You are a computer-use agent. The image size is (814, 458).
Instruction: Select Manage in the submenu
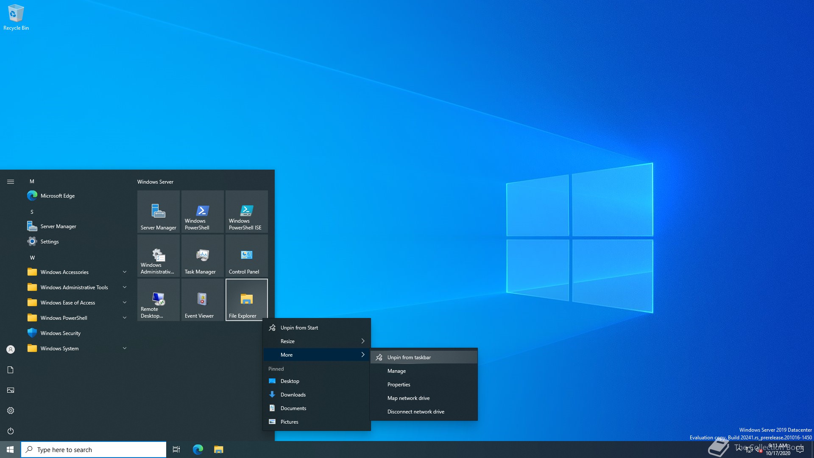pyautogui.click(x=424, y=371)
